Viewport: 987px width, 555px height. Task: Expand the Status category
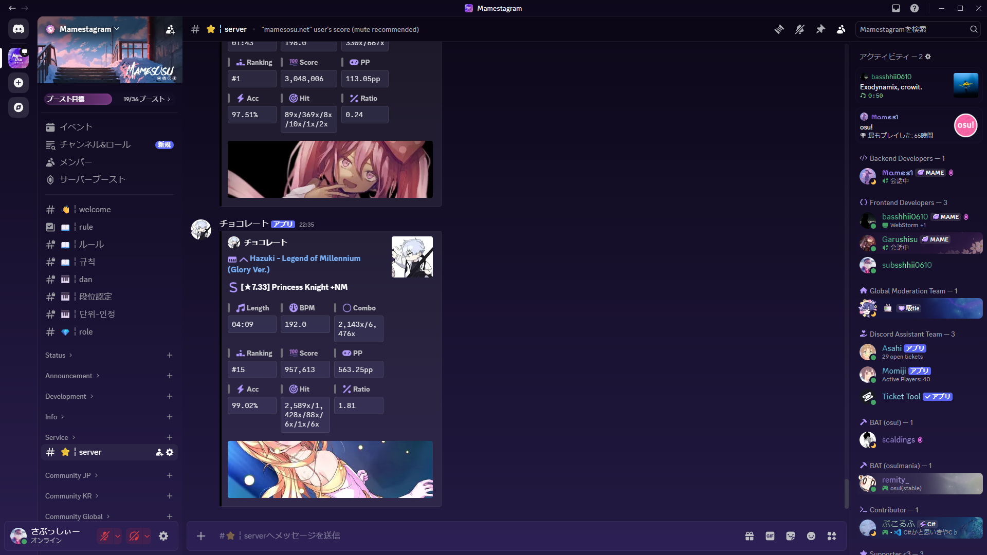(x=59, y=355)
